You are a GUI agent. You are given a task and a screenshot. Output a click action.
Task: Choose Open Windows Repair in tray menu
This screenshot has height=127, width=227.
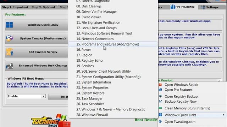click(x=192, y=85)
